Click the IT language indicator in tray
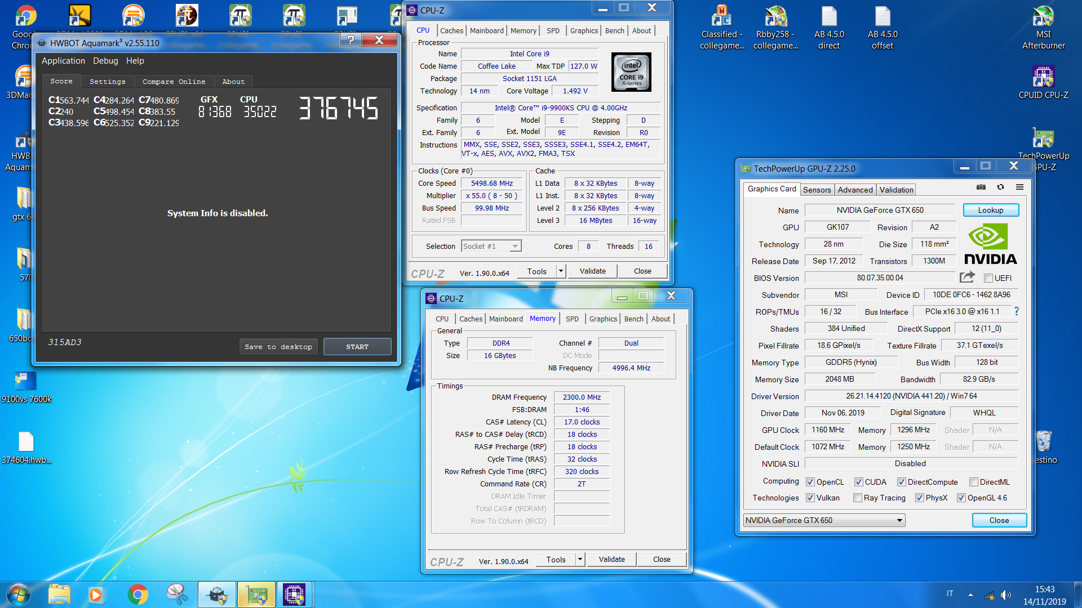 point(950,594)
